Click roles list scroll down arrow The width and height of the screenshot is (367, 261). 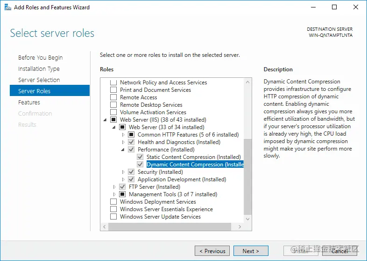coord(247,219)
